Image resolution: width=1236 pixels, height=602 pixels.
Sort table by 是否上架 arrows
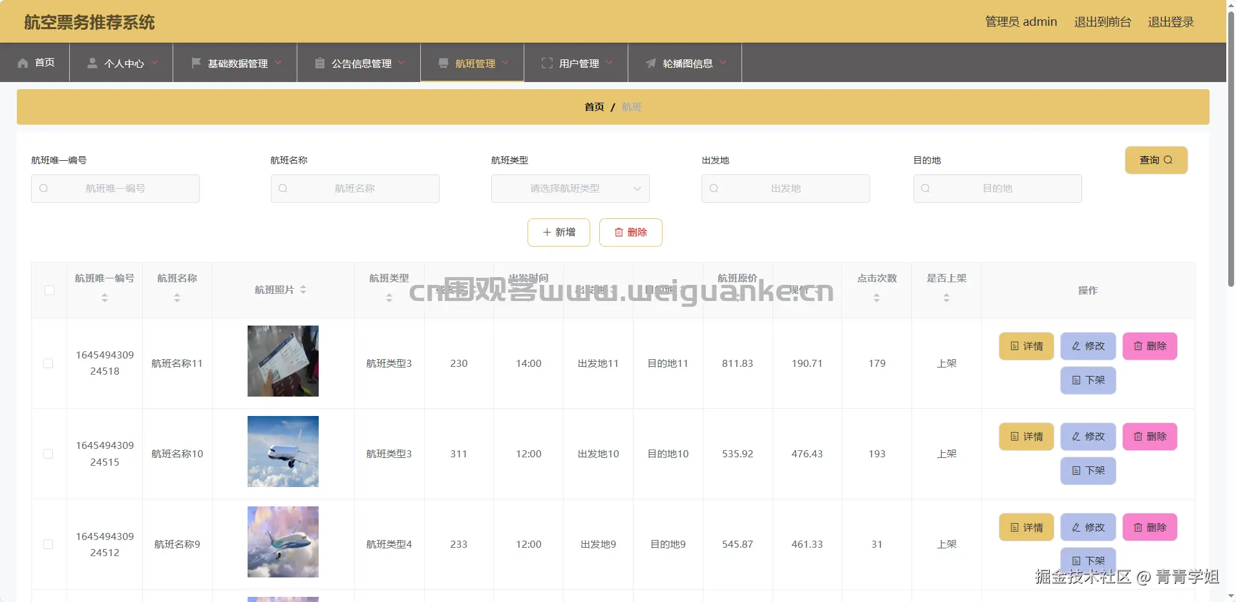click(x=946, y=298)
